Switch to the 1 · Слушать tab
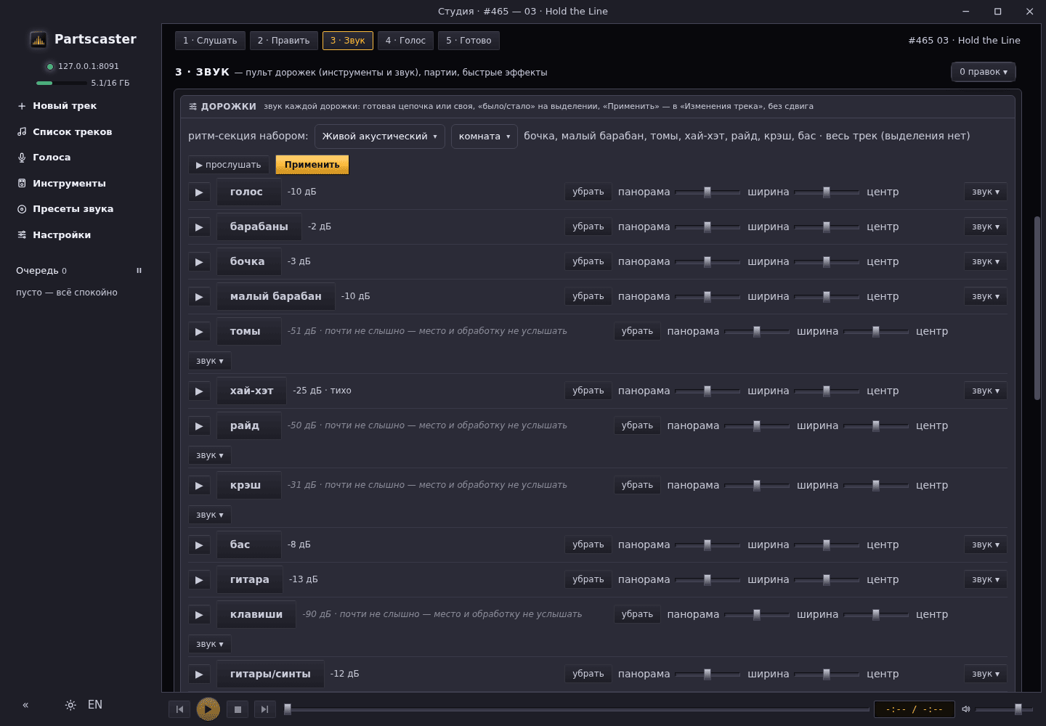Viewport: 1046px width, 726px height. [x=210, y=41]
